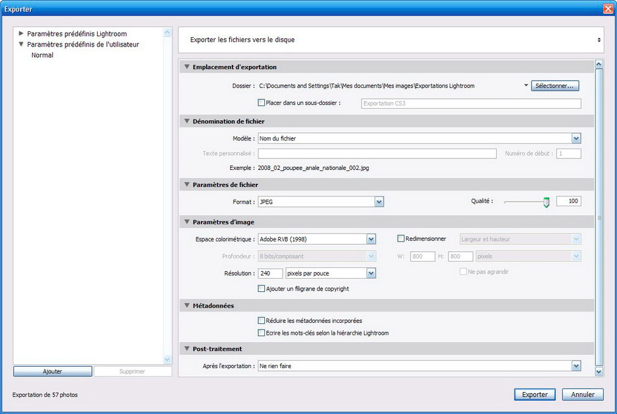
Task: Click the Exporter button
Action: [x=535, y=394]
